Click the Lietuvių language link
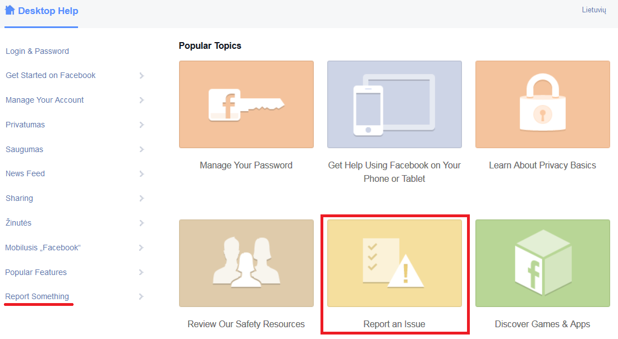Image resolution: width=618 pixels, height=339 pixels. tap(594, 10)
